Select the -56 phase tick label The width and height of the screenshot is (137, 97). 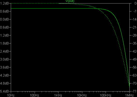134,67
